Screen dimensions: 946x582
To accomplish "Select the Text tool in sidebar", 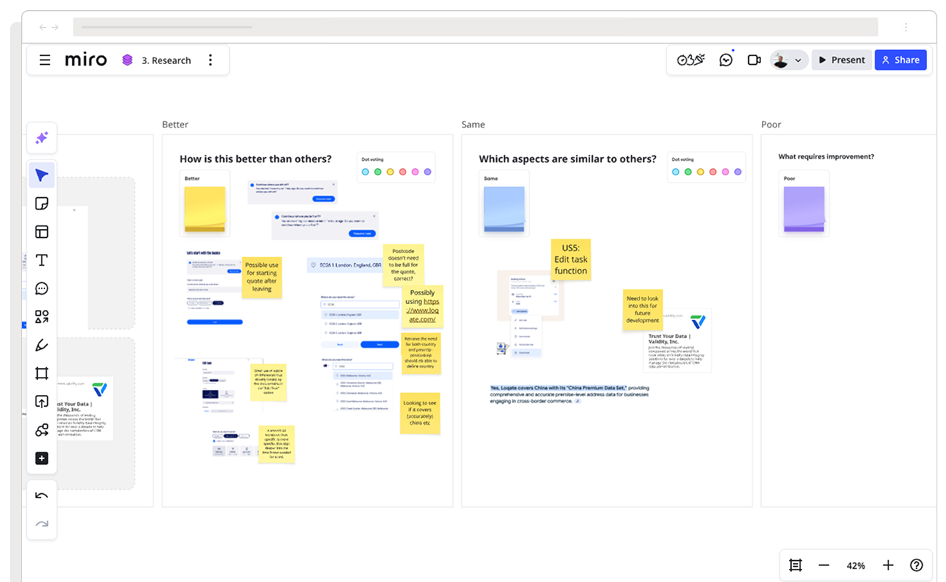I will tap(41, 260).
